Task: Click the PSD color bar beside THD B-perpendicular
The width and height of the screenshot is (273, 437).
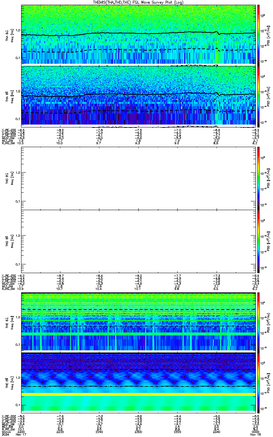Action: coord(258,178)
